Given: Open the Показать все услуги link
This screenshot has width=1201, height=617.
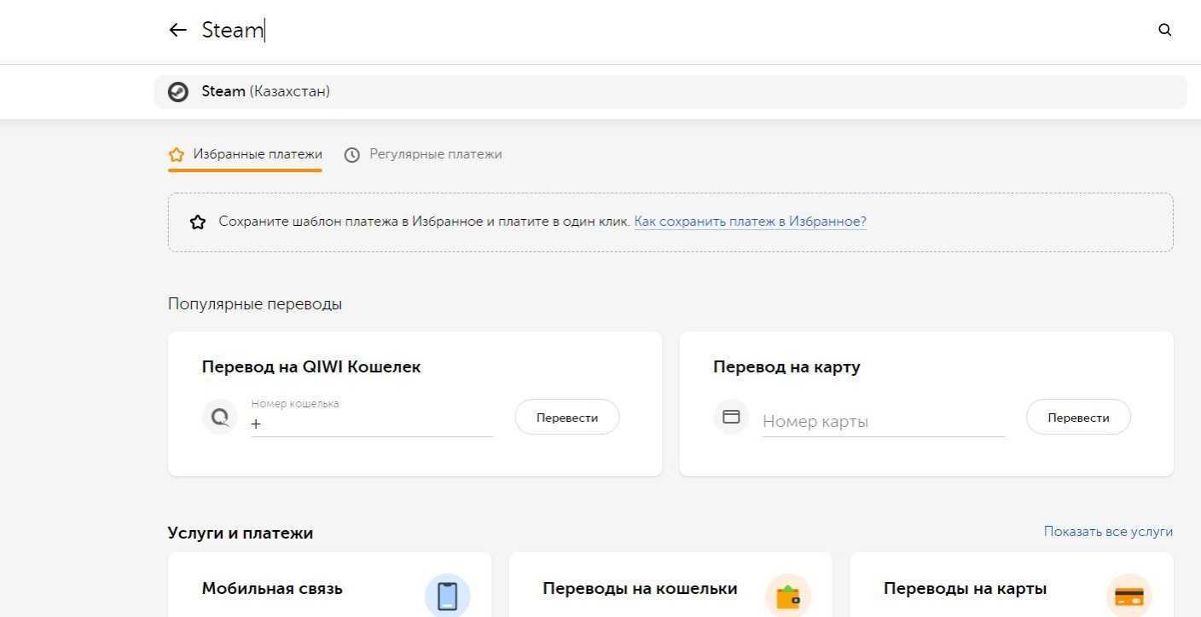Looking at the screenshot, I should (1107, 532).
